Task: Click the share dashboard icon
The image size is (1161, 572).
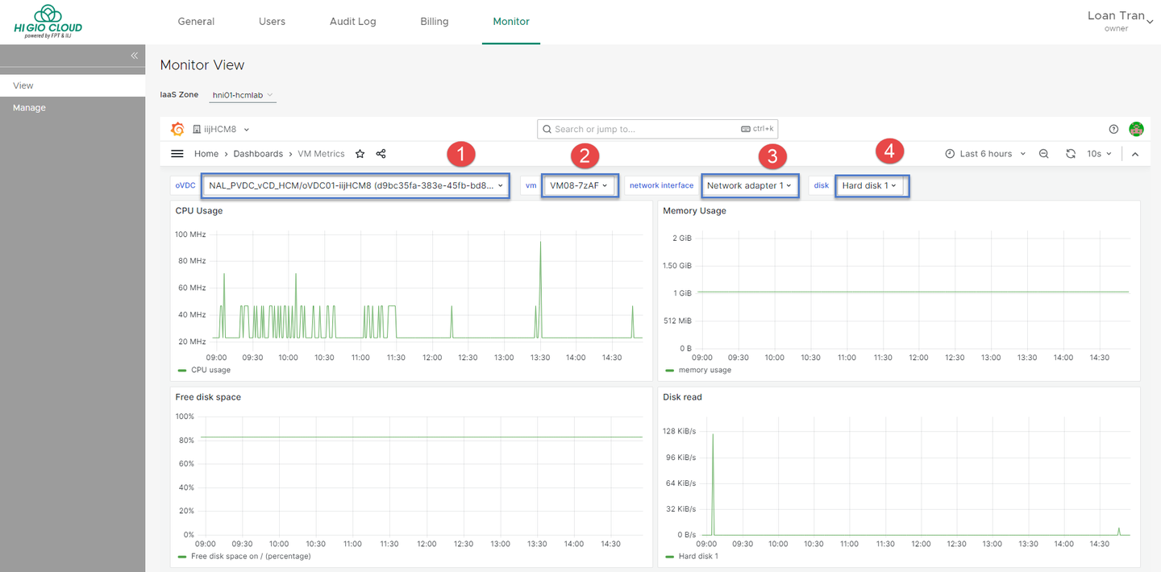Action: (x=381, y=154)
